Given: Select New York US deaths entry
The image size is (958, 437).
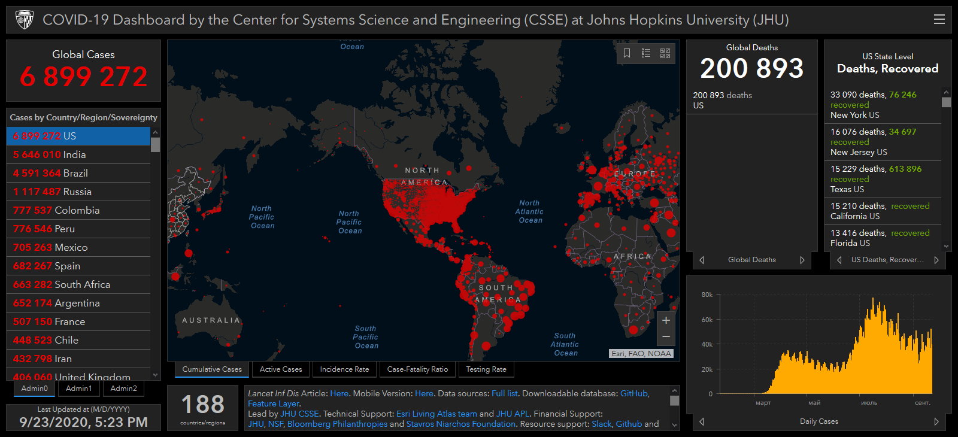Looking at the screenshot, I should click(883, 105).
